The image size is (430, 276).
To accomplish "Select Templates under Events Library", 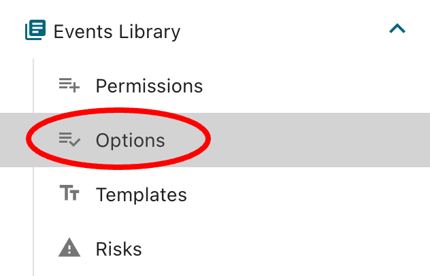I will pyautogui.click(x=141, y=195).
